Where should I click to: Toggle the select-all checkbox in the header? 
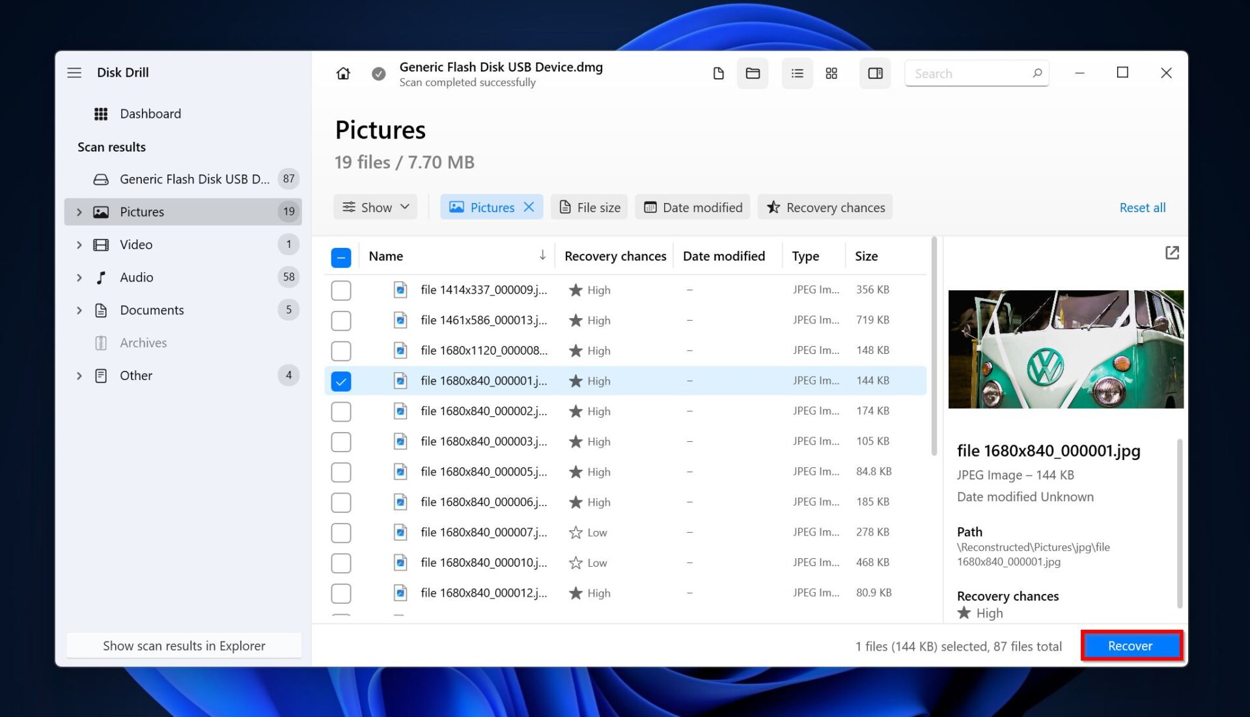coord(340,257)
